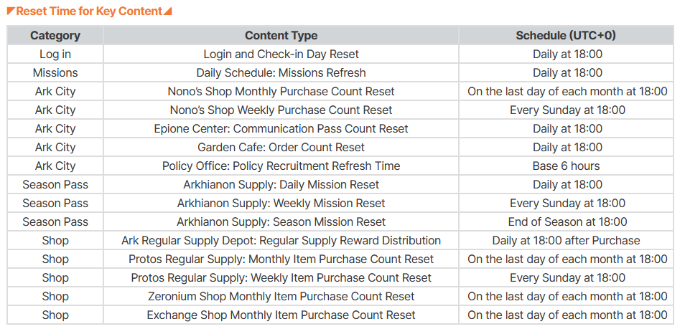Click Epione Center: Communication Pass Count Reset
The image size is (685, 334).
pos(281,128)
